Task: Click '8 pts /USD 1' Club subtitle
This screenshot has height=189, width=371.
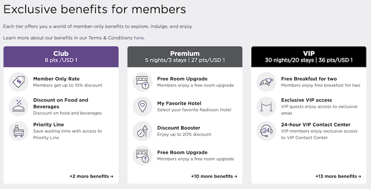Action: [61, 60]
